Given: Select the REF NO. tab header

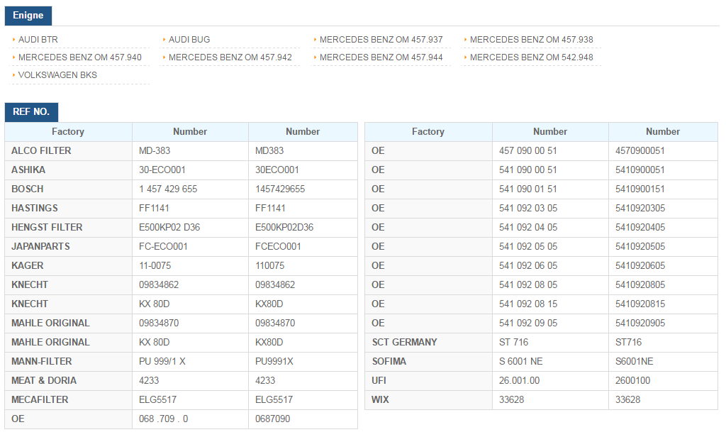Looking at the screenshot, I should (x=31, y=112).
